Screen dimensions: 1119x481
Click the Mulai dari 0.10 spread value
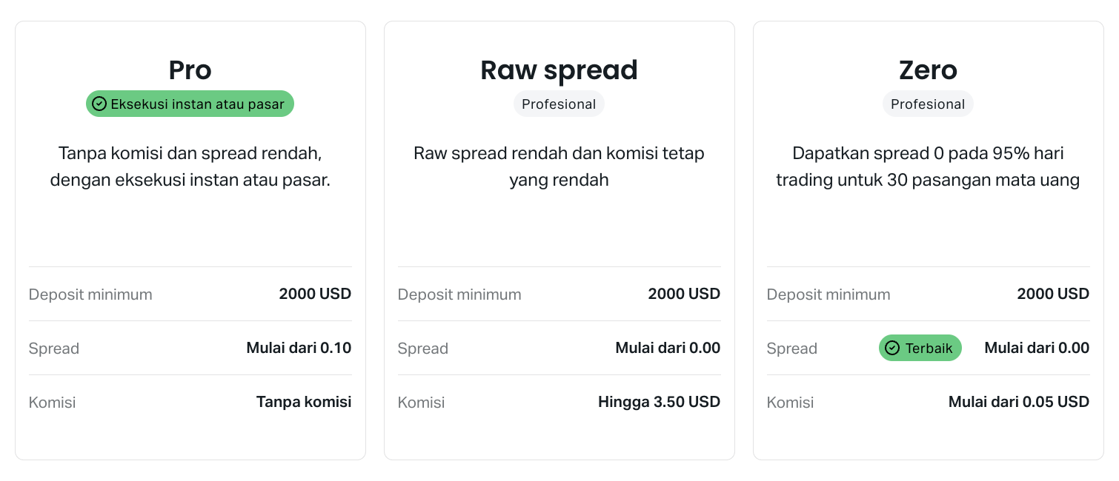[299, 348]
